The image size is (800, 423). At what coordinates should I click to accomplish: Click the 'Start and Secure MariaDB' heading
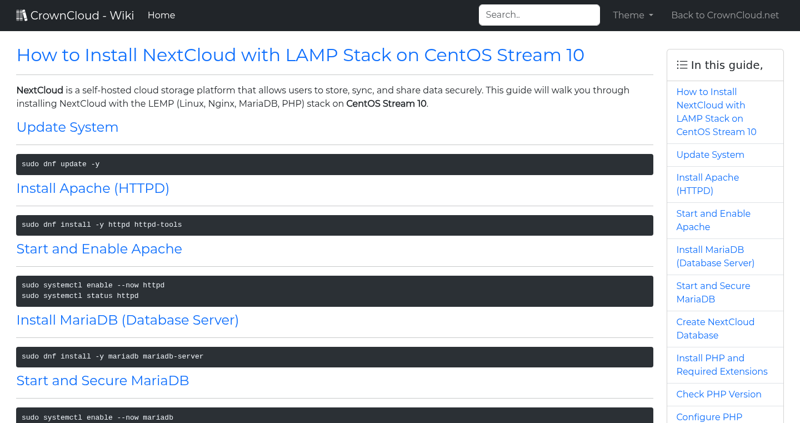(102, 381)
